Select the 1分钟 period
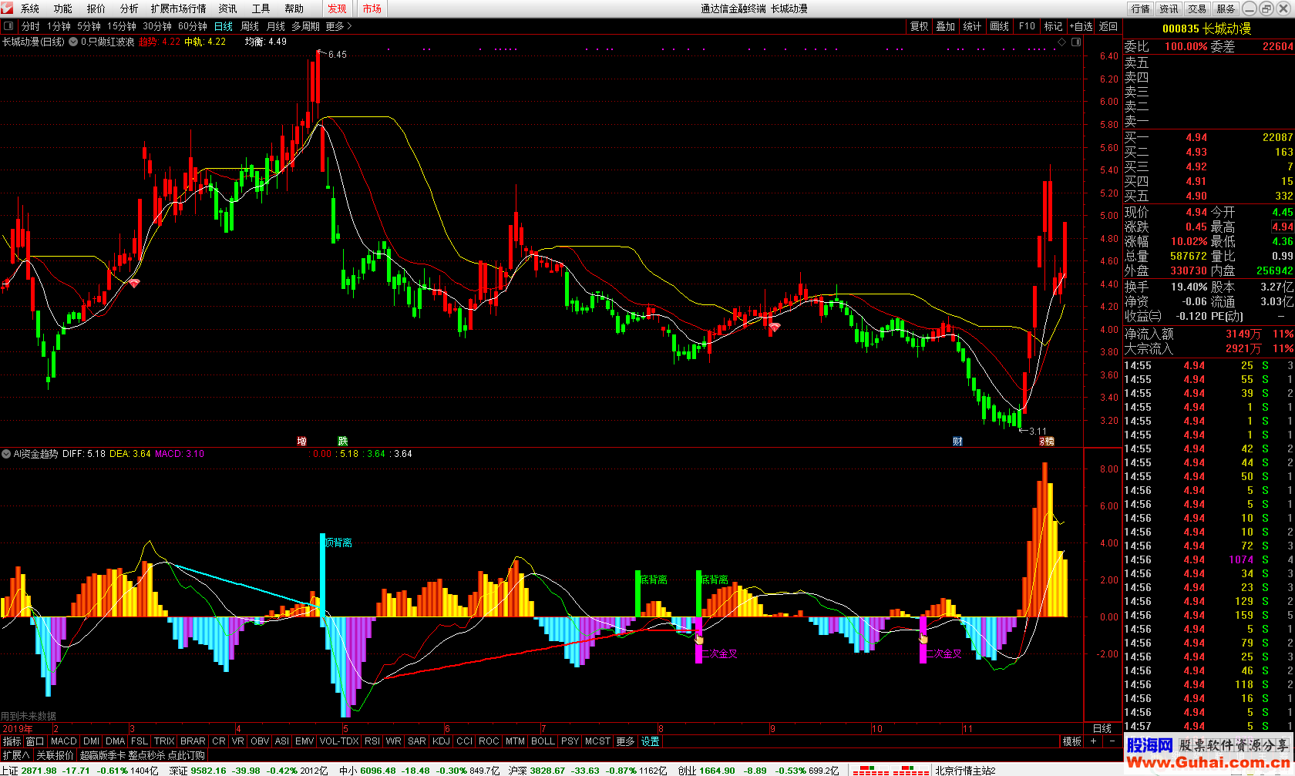1295x776 pixels. click(x=59, y=26)
